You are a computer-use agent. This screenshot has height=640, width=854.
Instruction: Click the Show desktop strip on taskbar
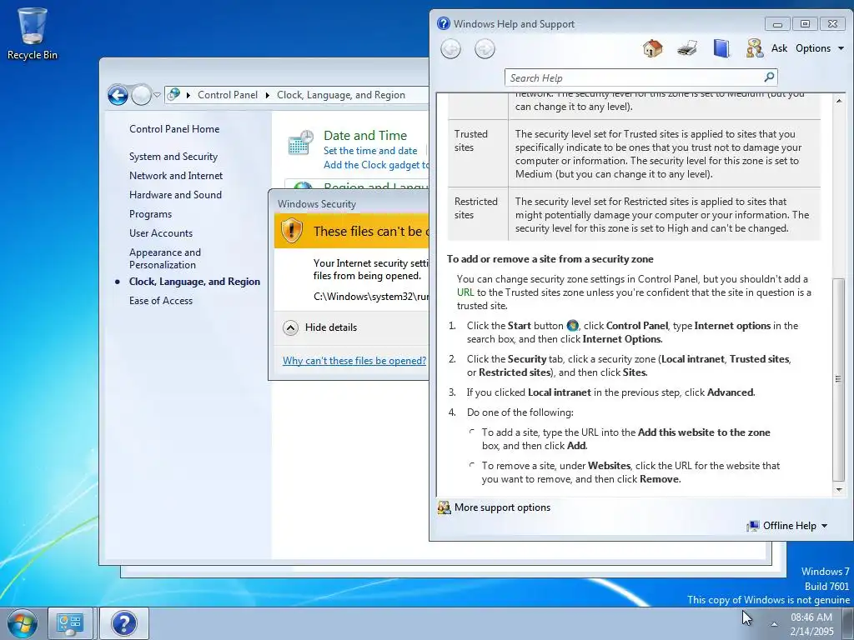pos(848,623)
